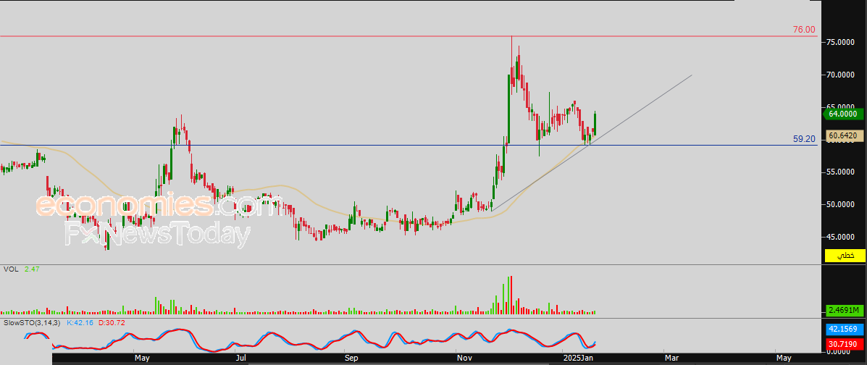Click the tan 60.6420 moving average tag

point(845,135)
